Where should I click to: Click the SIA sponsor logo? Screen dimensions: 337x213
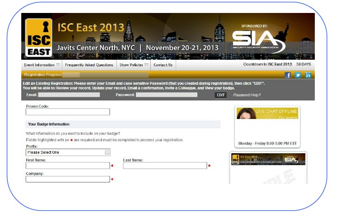click(x=258, y=40)
